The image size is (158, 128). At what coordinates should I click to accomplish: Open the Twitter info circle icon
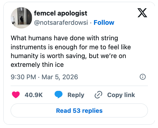point(142,77)
